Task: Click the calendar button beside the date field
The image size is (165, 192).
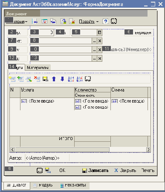Action: [99, 32]
